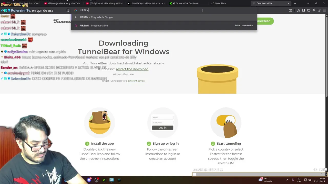Open the round taskbar app with red badge
This screenshot has height=184, width=328.
pos(96,180)
